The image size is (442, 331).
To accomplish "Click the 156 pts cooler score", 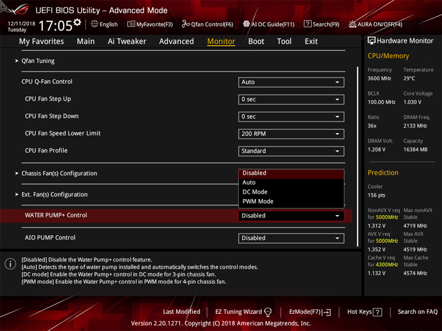I will tap(376, 196).
